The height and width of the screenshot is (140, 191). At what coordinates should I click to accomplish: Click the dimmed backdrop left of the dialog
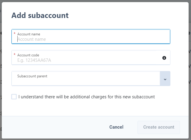click(1, 73)
